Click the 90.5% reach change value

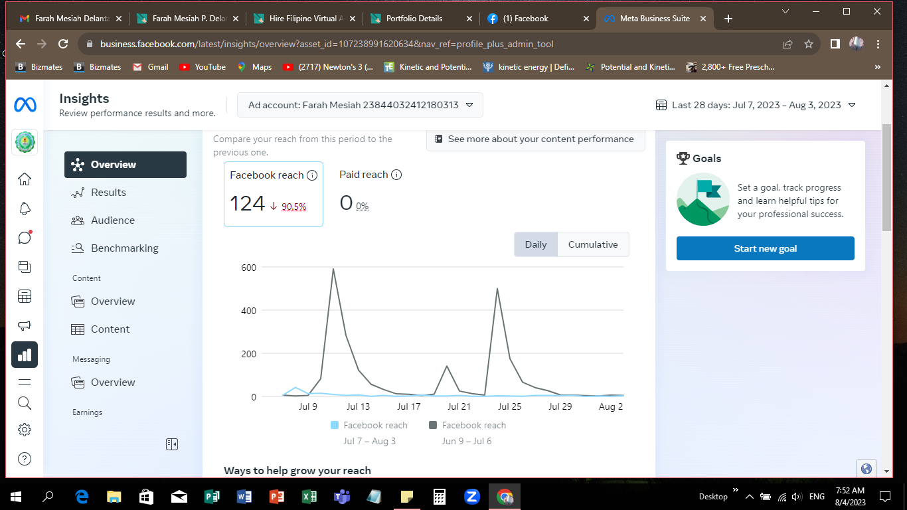tap(293, 207)
